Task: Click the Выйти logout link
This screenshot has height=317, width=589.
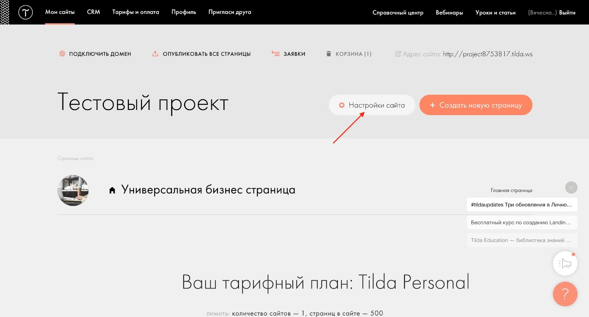Action: [567, 13]
